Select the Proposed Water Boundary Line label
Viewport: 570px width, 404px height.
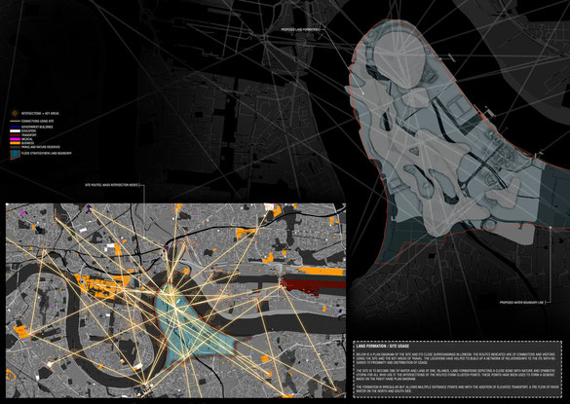pos(521,303)
